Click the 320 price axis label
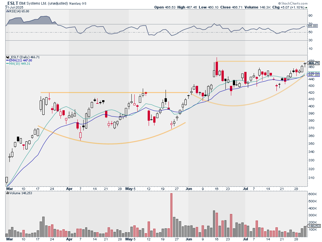This screenshot has width=322, height=242. (311, 169)
